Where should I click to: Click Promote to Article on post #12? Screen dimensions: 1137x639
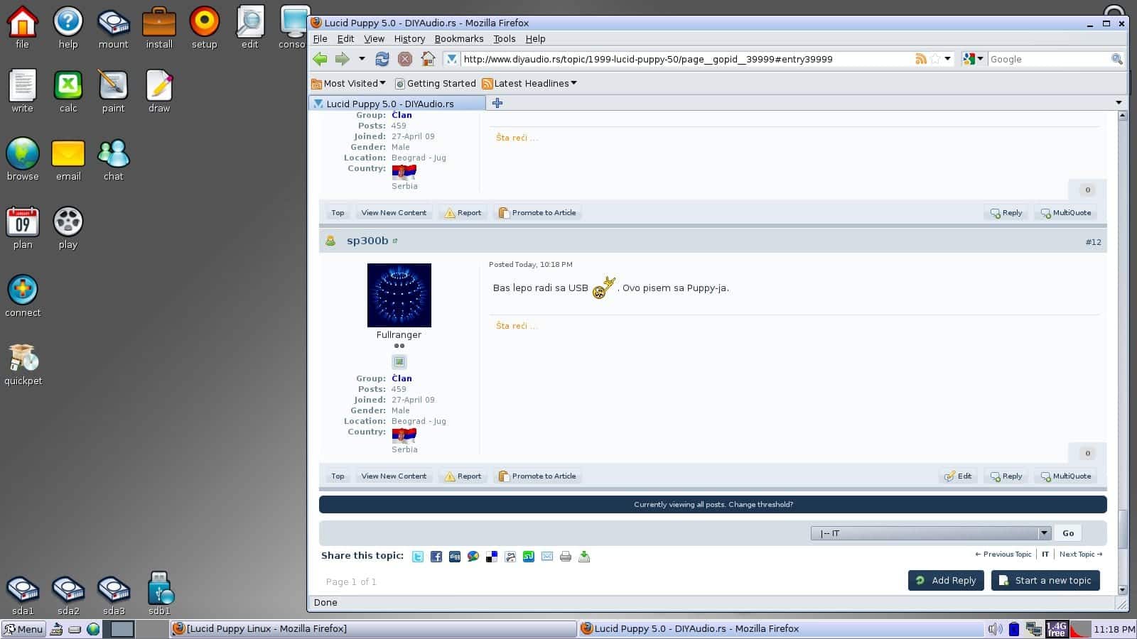tap(538, 476)
